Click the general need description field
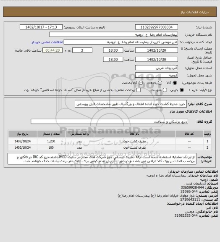 tap(131, 104)
